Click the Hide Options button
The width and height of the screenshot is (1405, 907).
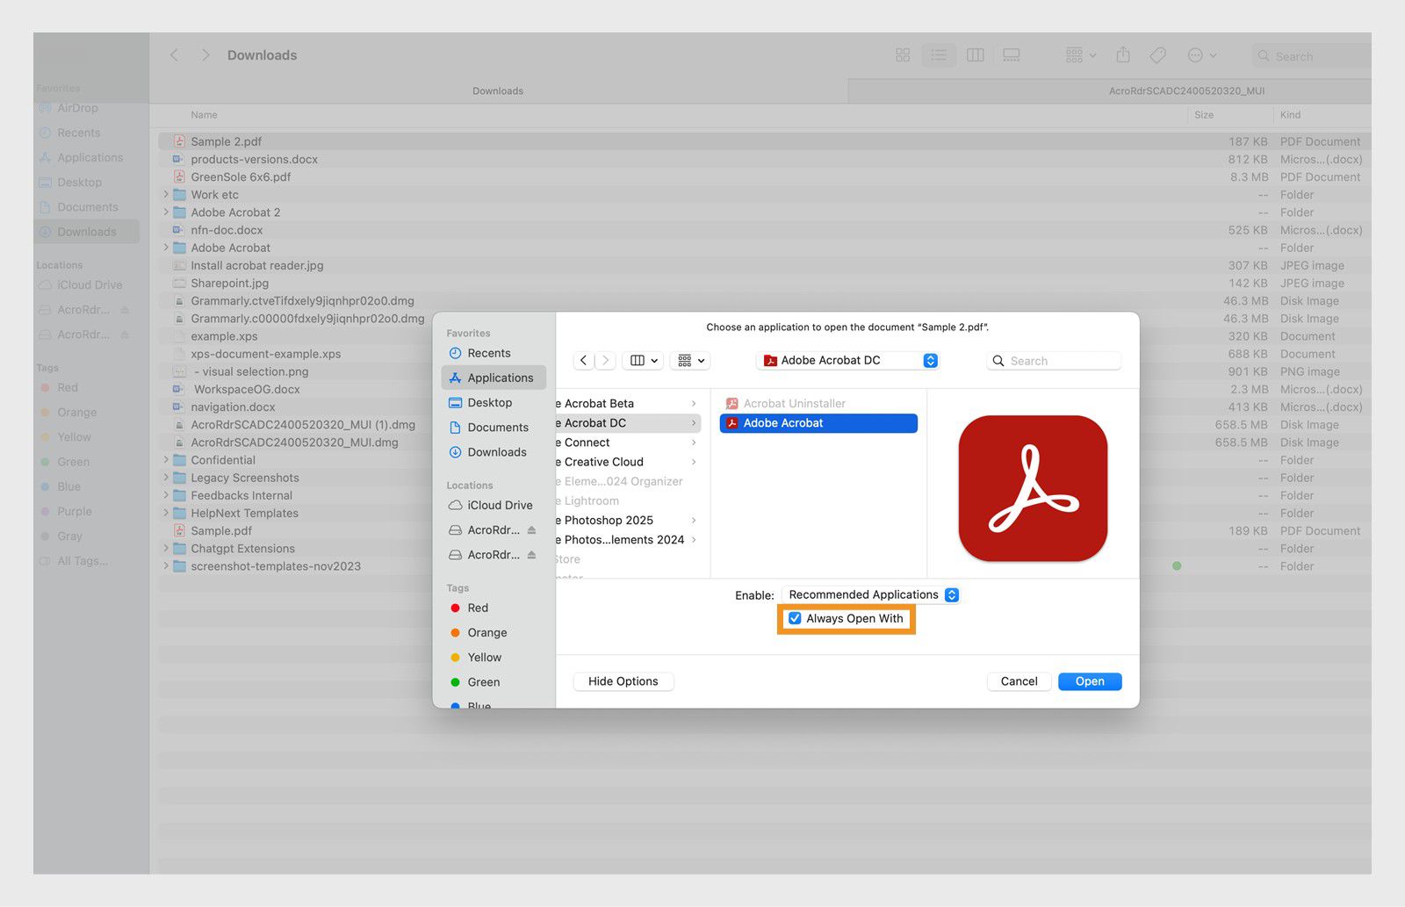(623, 681)
